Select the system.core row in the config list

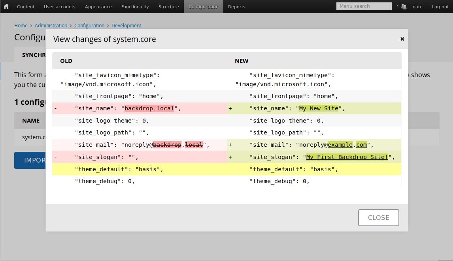pos(33,138)
